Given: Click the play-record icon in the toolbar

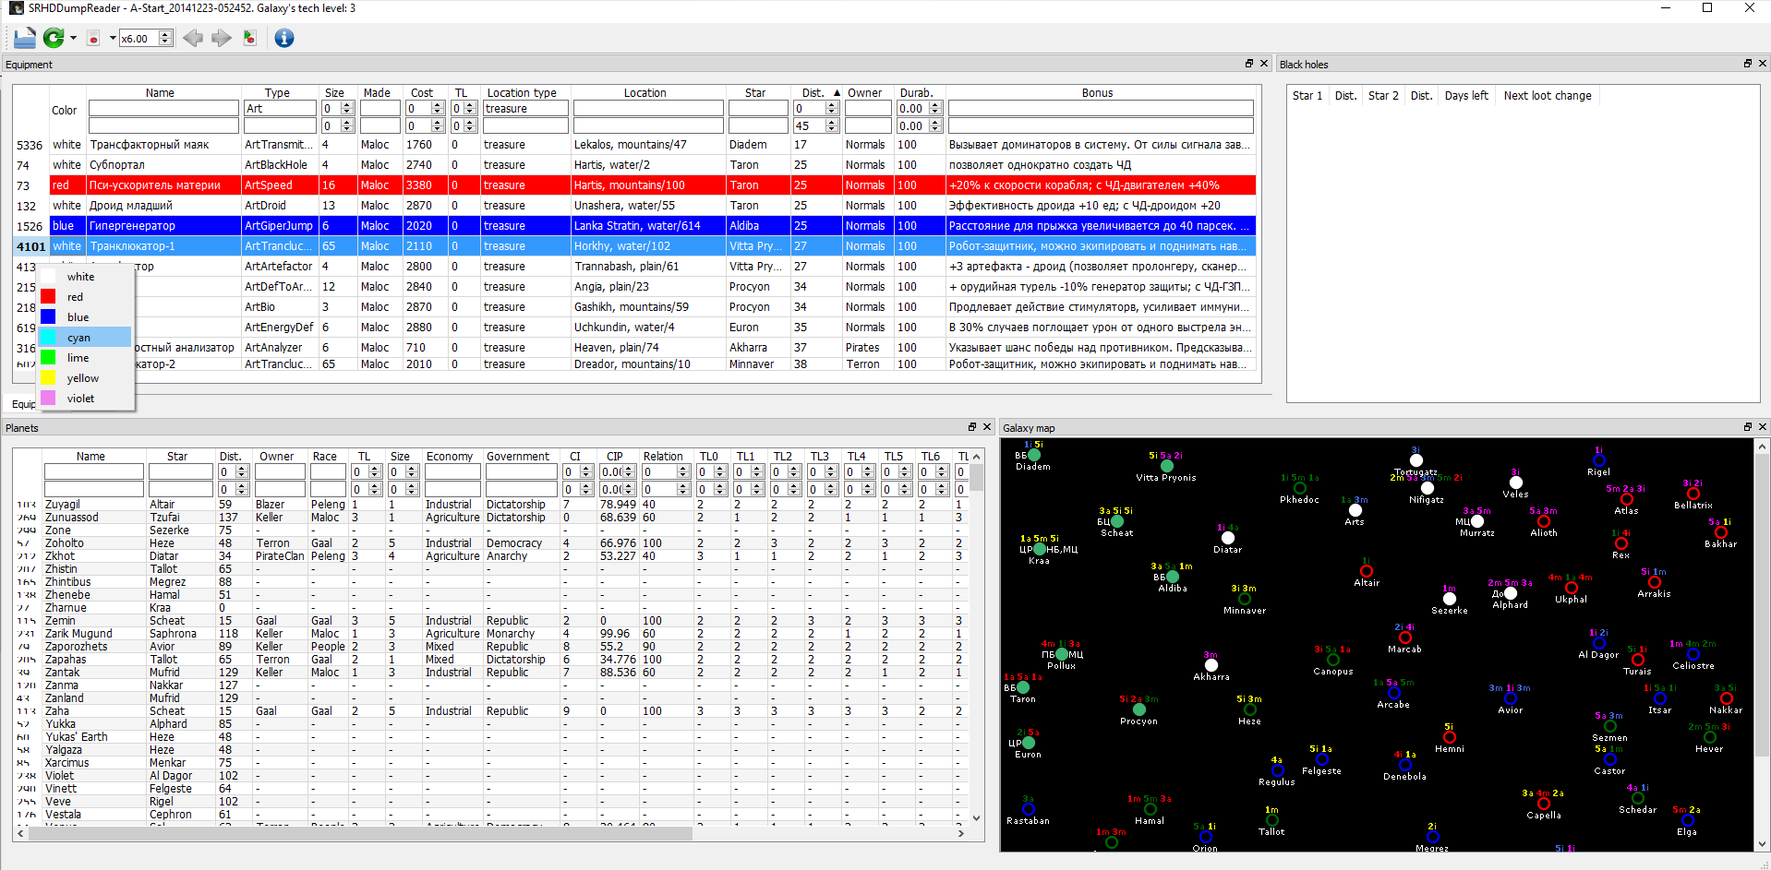Looking at the screenshot, I should point(249,38).
